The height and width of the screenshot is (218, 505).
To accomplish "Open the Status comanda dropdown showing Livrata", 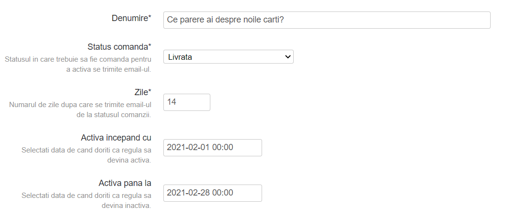I will pos(228,57).
